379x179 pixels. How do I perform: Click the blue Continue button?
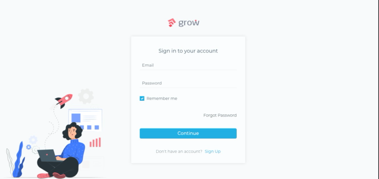(188, 134)
